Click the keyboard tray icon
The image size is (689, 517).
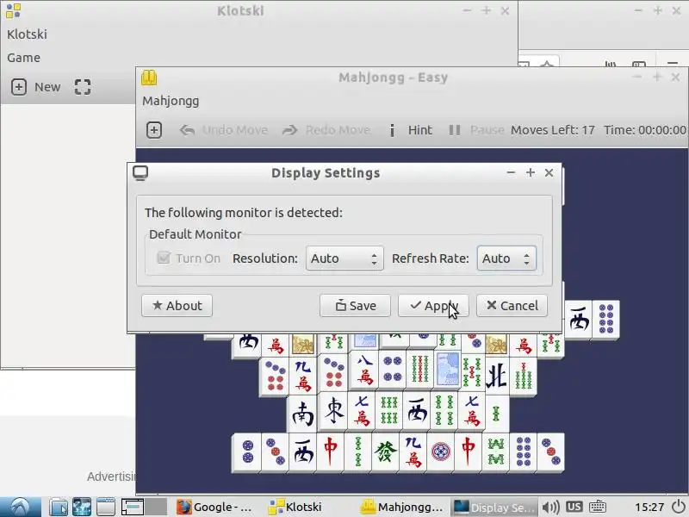(x=598, y=507)
